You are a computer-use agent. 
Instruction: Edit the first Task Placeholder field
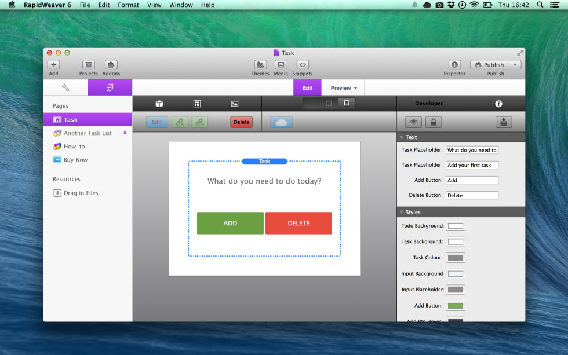(x=472, y=150)
